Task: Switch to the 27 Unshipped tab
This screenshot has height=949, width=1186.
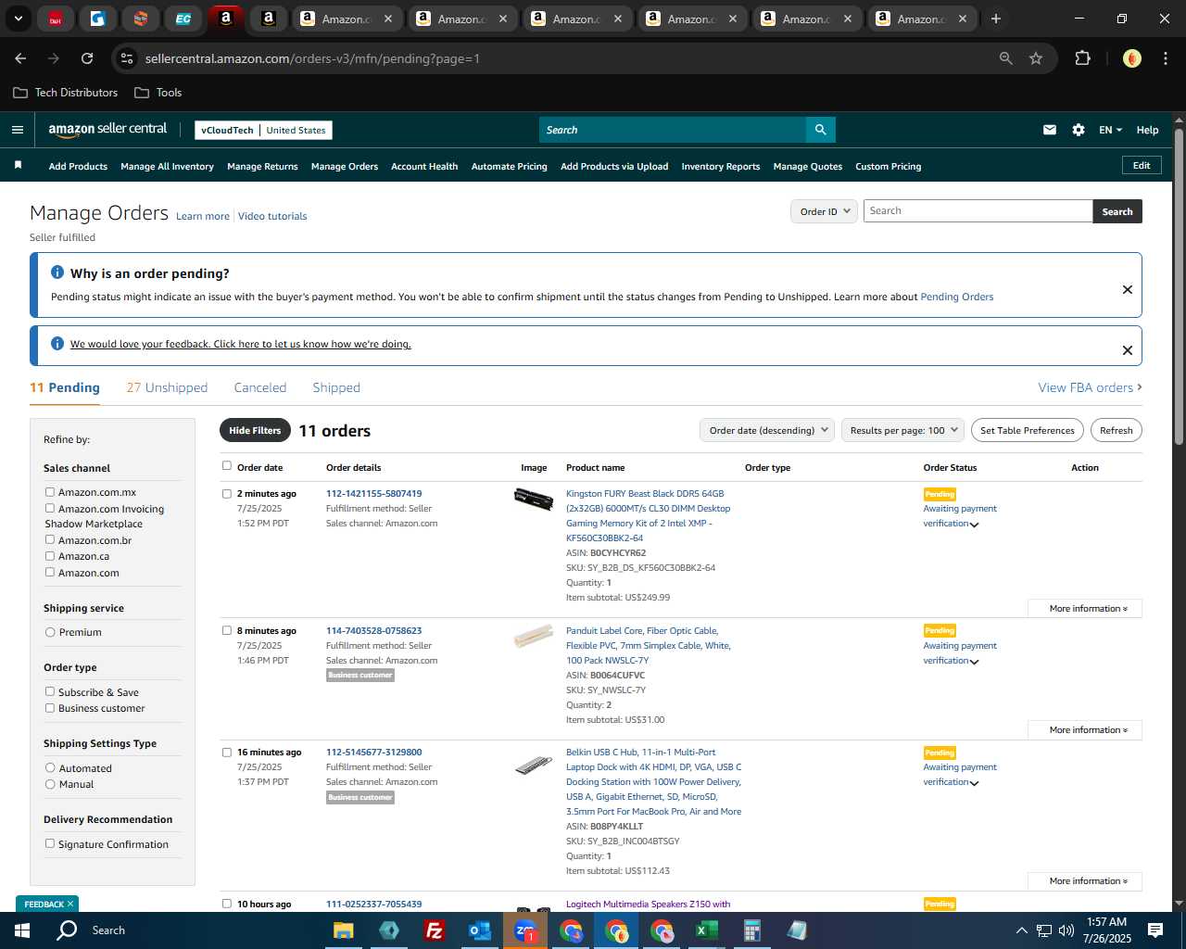Action: click(x=167, y=387)
